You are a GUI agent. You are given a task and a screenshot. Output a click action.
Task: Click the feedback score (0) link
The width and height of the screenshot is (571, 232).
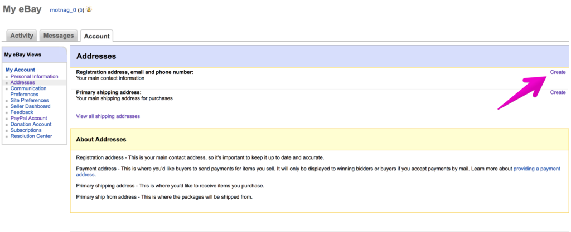click(x=81, y=10)
